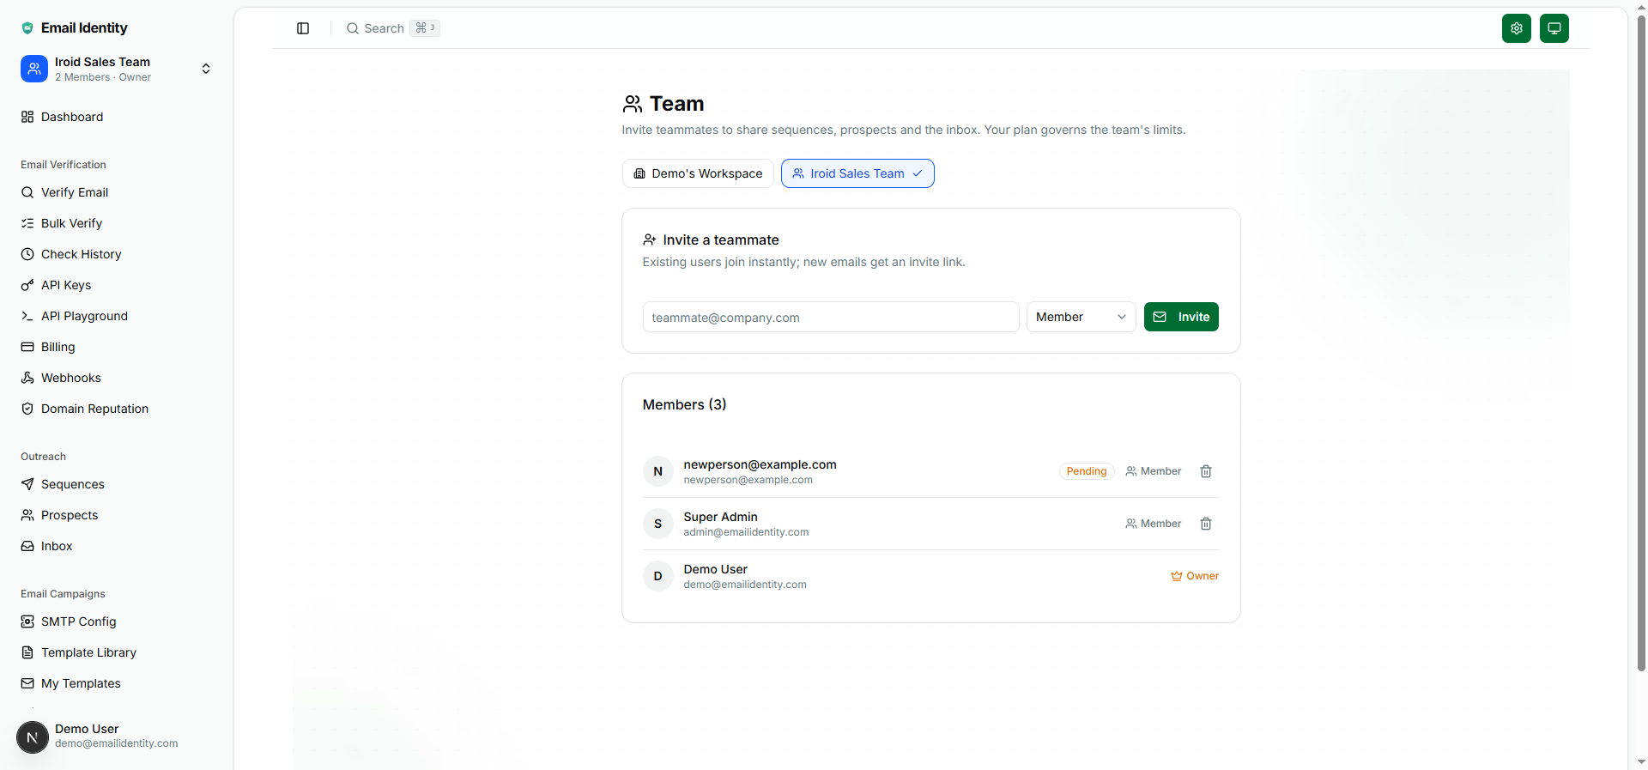Viewport: 1648px width, 770px height.
Task: Remove Super Admin via trash icon
Action: point(1206,524)
